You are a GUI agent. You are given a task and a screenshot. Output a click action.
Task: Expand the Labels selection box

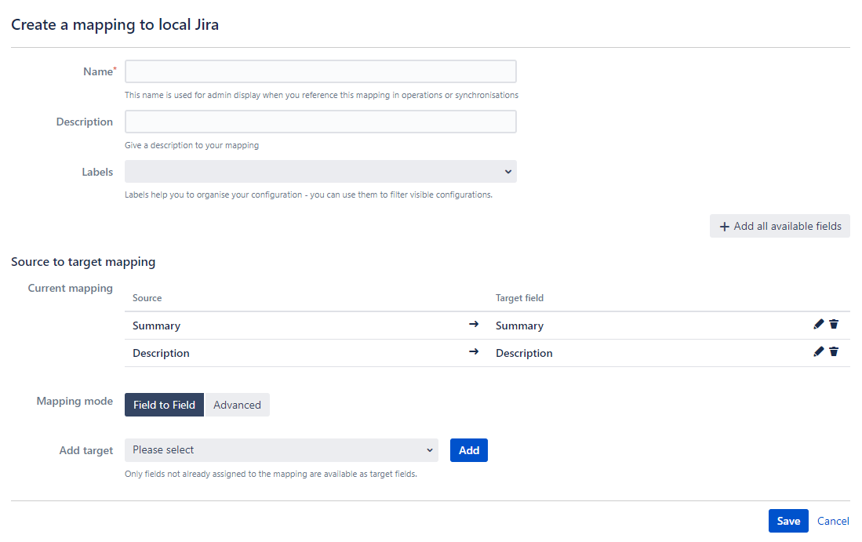point(320,171)
